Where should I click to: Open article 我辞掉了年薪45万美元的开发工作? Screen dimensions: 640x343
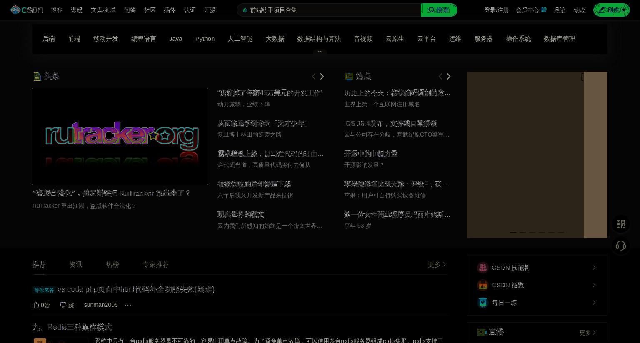click(270, 93)
